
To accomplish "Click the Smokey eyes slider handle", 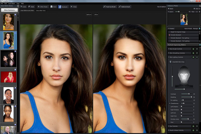I will click(x=188, y=119).
